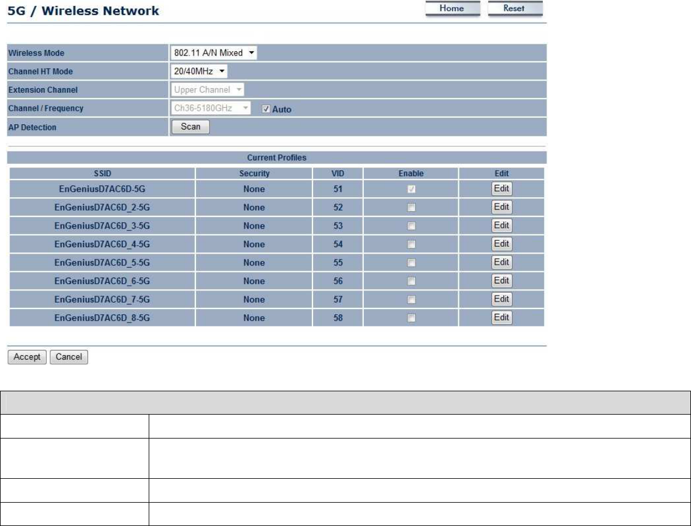
Task: Enable the EnGeniusD7AC6D_6-5G profile checkbox
Action: tap(411, 281)
